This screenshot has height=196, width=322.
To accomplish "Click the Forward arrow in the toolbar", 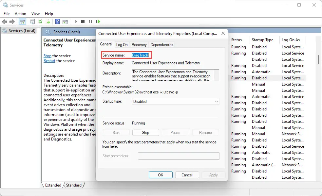I will point(12,22).
